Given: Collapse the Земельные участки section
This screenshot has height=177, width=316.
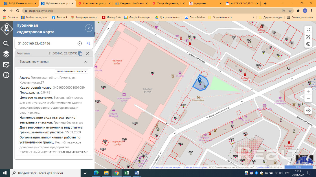Looking at the screenshot, I should pos(85,62).
